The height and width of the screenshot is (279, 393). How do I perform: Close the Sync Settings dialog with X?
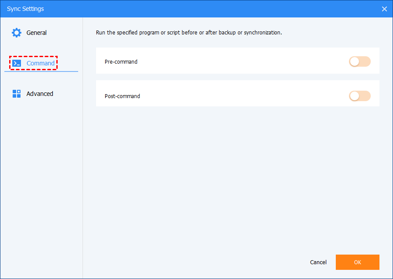pos(384,9)
